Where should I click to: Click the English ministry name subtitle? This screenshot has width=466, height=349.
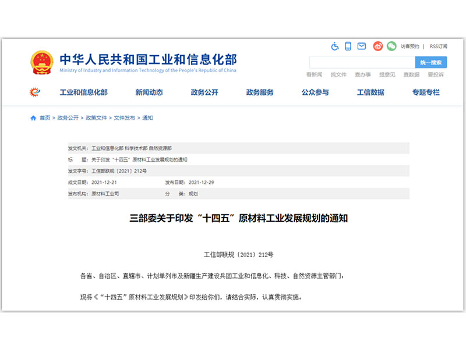tap(148, 70)
